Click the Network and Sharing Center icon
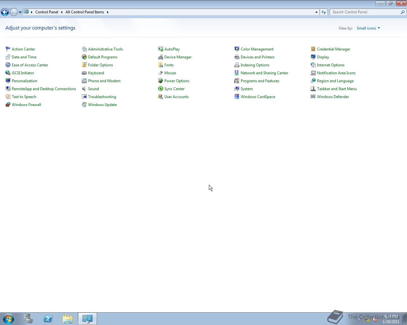The image size is (407, 325). pos(237,73)
